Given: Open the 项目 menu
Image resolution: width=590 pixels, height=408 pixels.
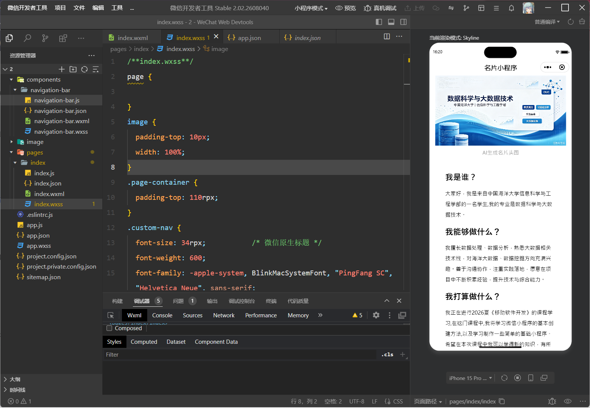Looking at the screenshot, I should [60, 8].
